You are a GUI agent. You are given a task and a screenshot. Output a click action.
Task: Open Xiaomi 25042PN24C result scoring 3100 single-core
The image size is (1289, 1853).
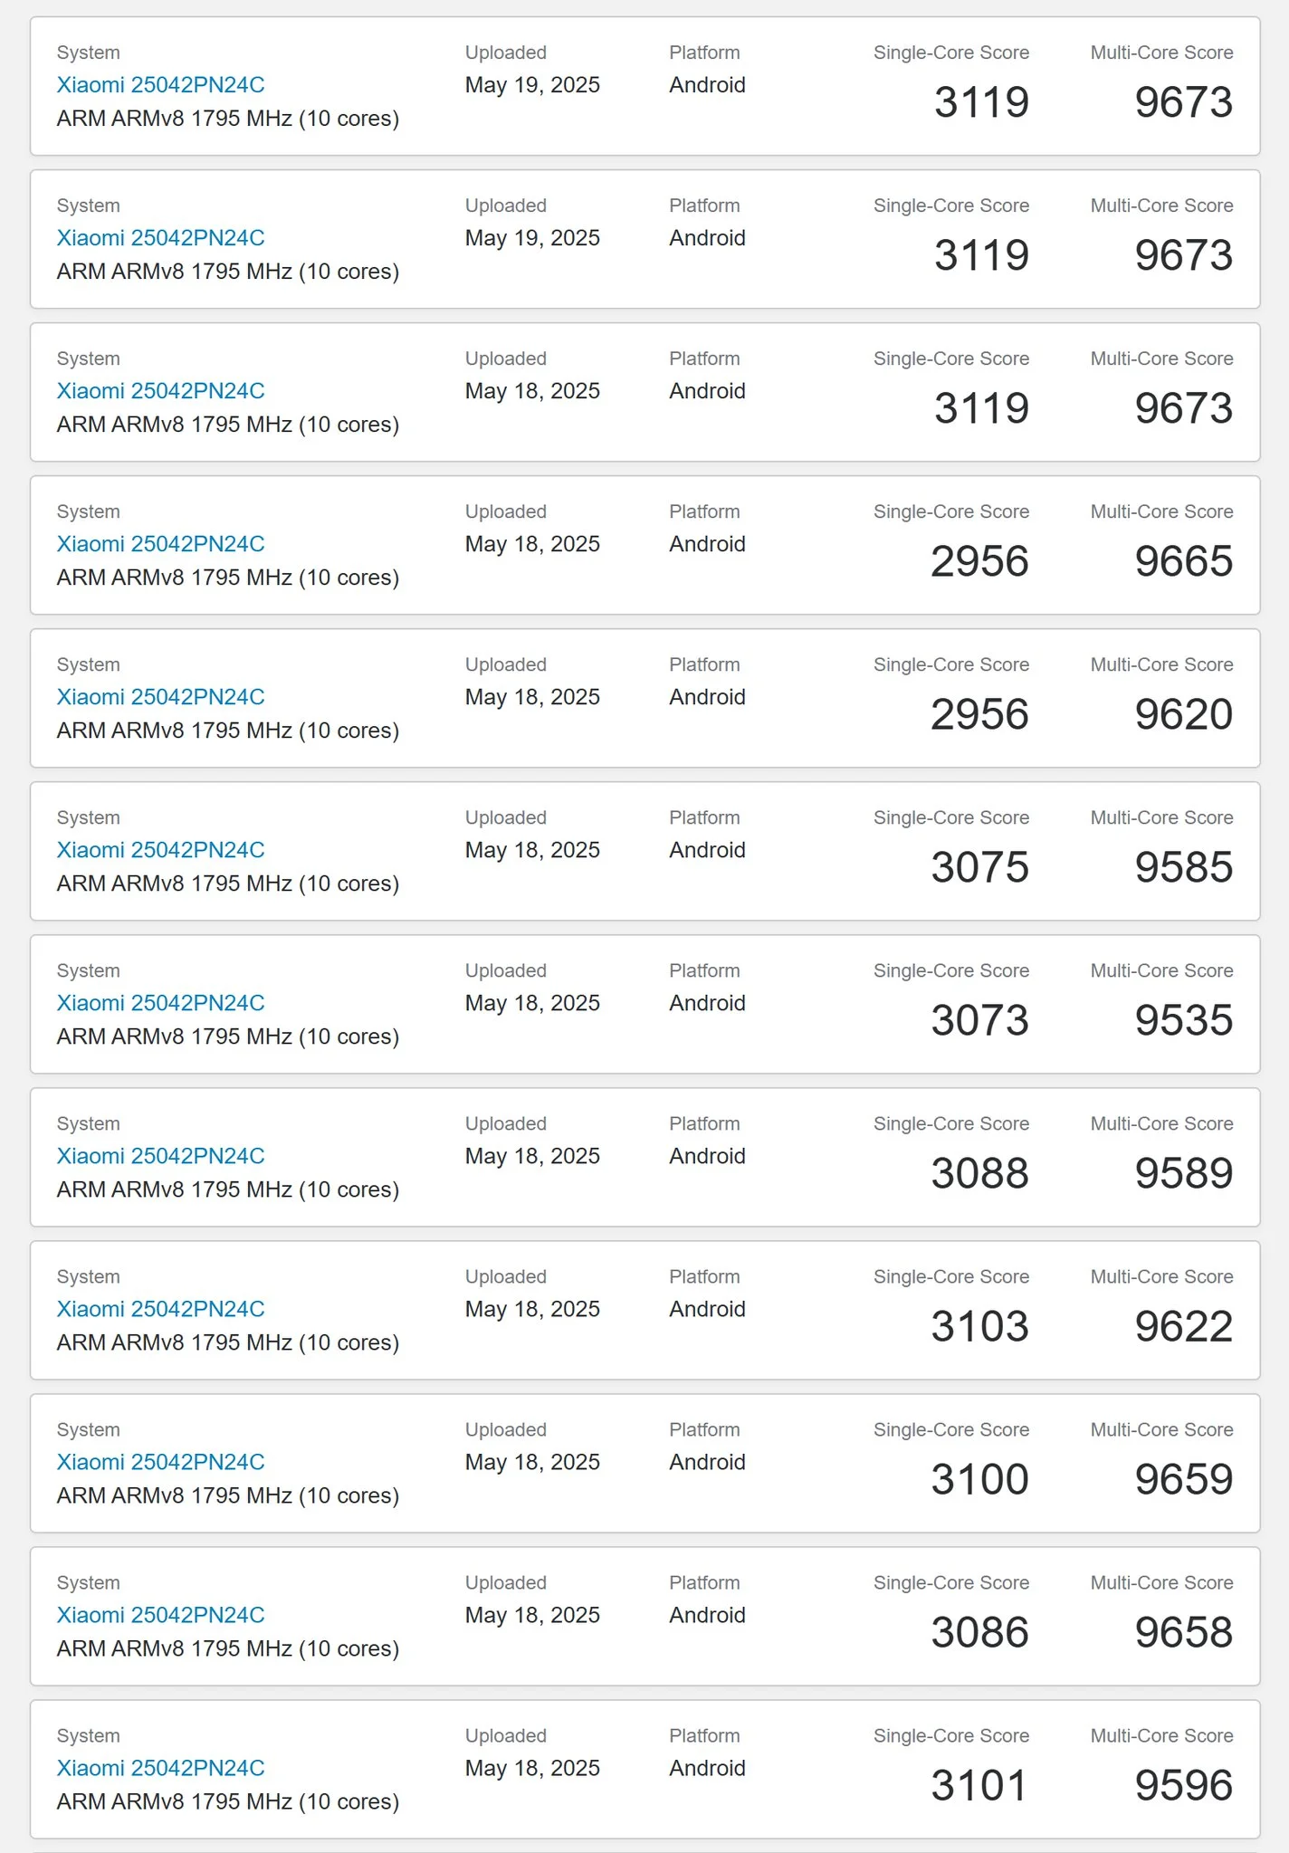point(160,1462)
